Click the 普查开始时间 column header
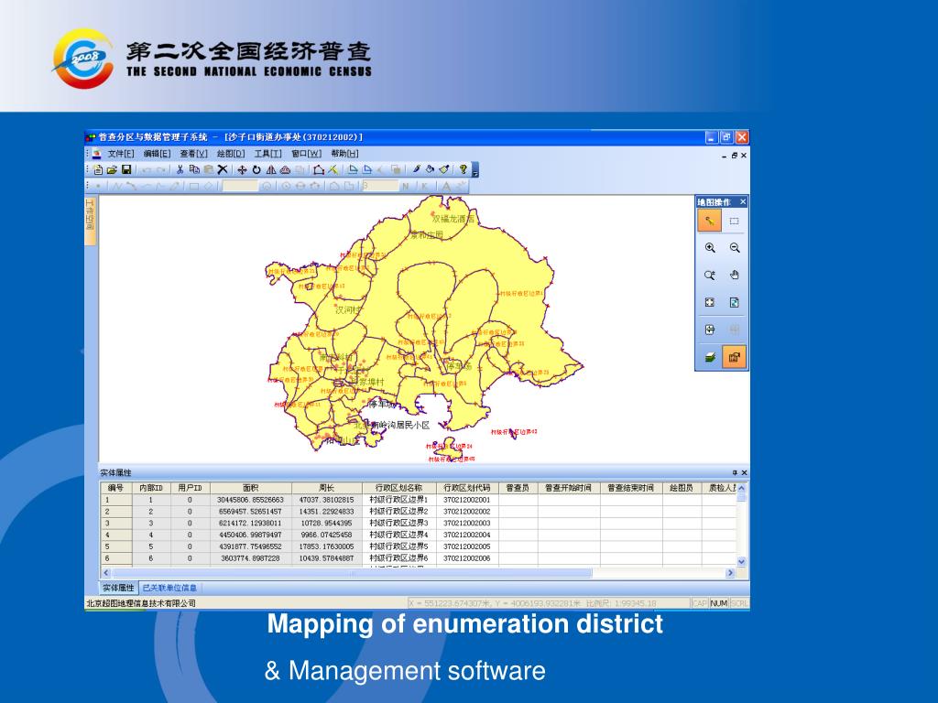Image resolution: width=938 pixels, height=703 pixels. coord(568,488)
